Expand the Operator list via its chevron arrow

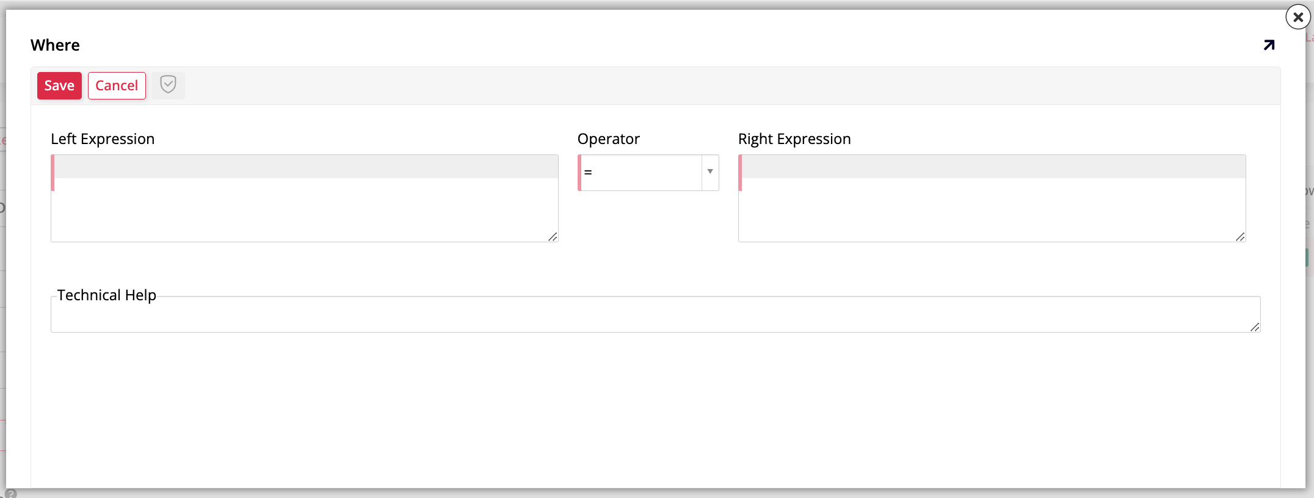coord(709,173)
